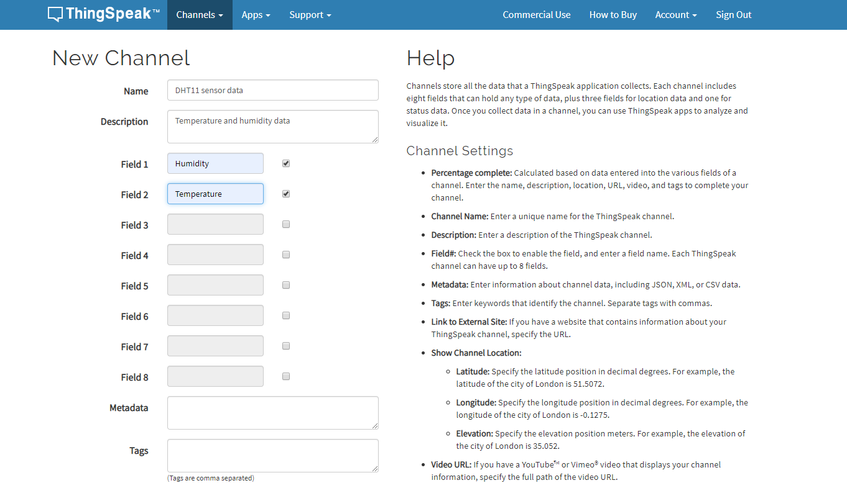The height and width of the screenshot is (483, 847).
Task: Expand the Apps dropdown menu
Action: point(256,15)
